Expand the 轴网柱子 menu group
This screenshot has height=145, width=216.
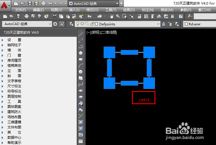(2, 45)
